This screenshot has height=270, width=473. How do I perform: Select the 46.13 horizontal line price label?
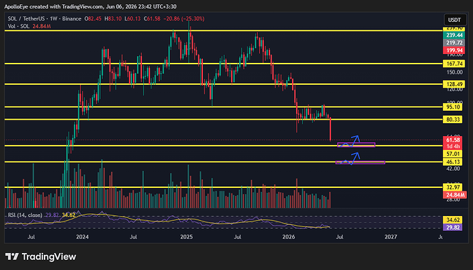pos(453,162)
